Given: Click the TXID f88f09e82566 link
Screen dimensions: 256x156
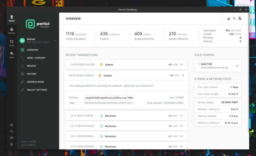Looking at the screenshot, I should 109,103.
